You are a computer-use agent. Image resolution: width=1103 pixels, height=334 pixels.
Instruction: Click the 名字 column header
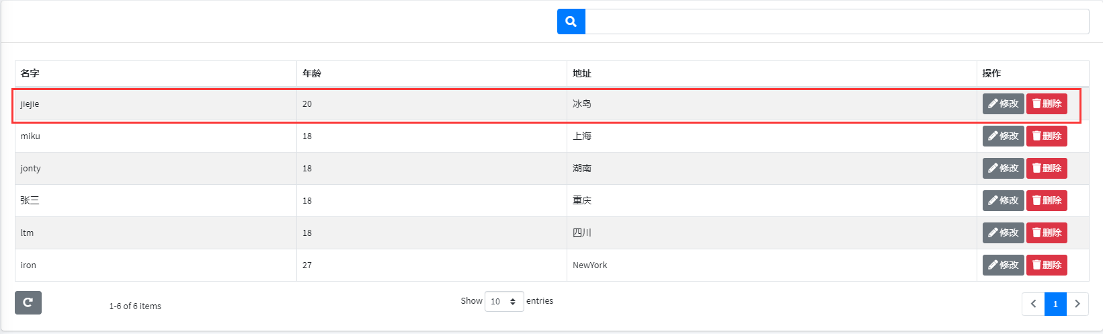coord(30,73)
